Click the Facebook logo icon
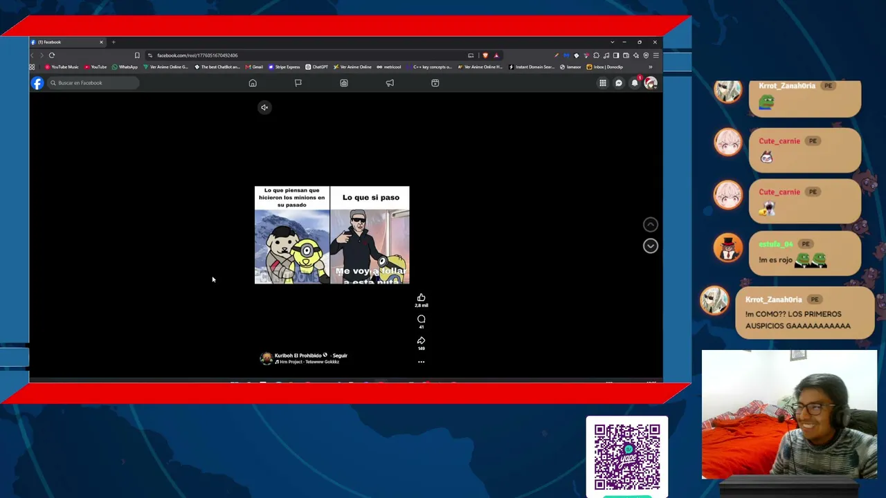The image size is (886, 498). coord(37,83)
